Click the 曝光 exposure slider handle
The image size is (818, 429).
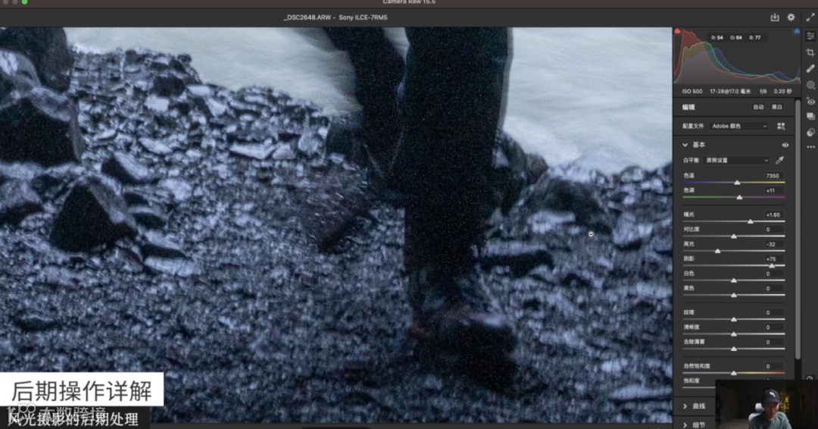(750, 222)
